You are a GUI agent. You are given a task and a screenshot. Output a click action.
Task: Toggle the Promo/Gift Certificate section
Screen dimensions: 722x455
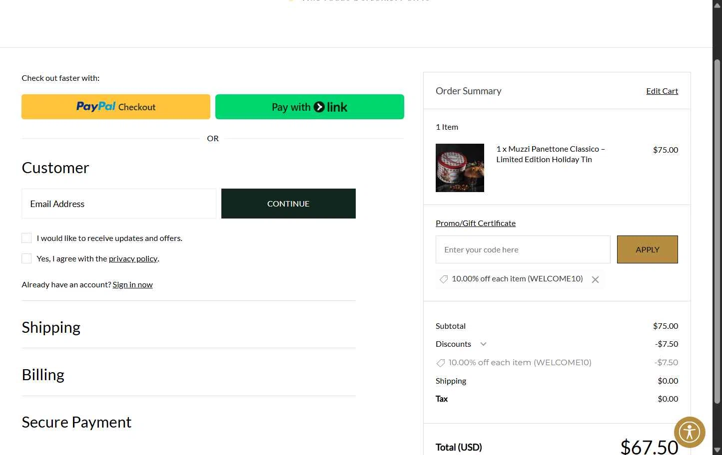click(476, 223)
